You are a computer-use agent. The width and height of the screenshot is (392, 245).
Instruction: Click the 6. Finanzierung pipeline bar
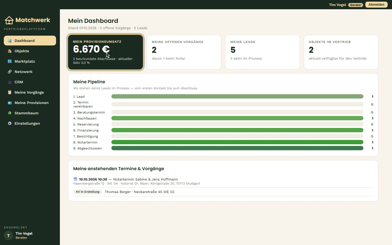point(237,130)
